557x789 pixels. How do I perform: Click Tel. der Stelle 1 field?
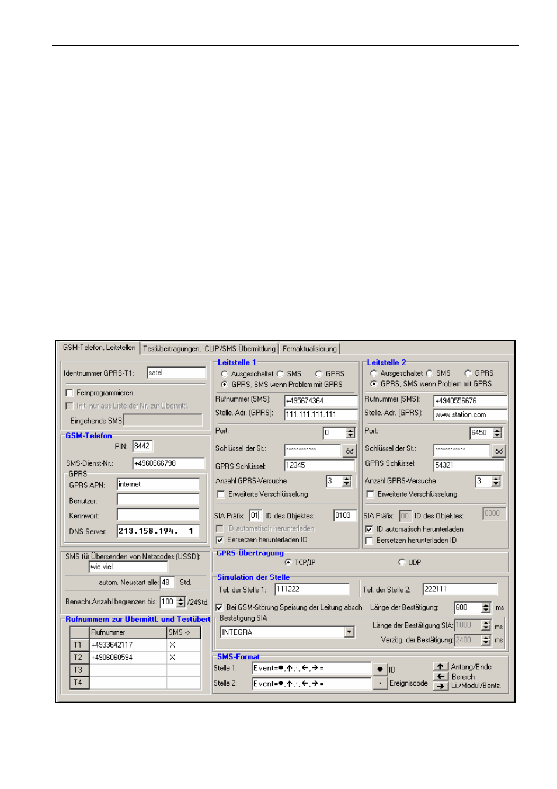[x=312, y=589]
